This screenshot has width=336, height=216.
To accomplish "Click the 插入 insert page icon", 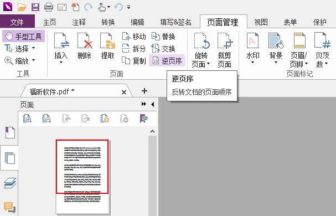I will (61, 41).
